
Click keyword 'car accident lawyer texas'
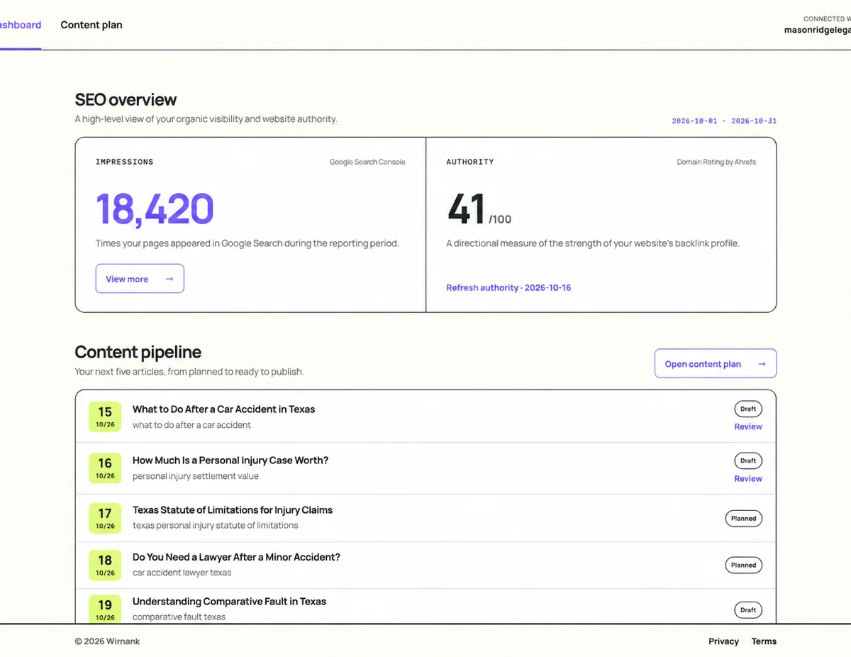click(182, 573)
